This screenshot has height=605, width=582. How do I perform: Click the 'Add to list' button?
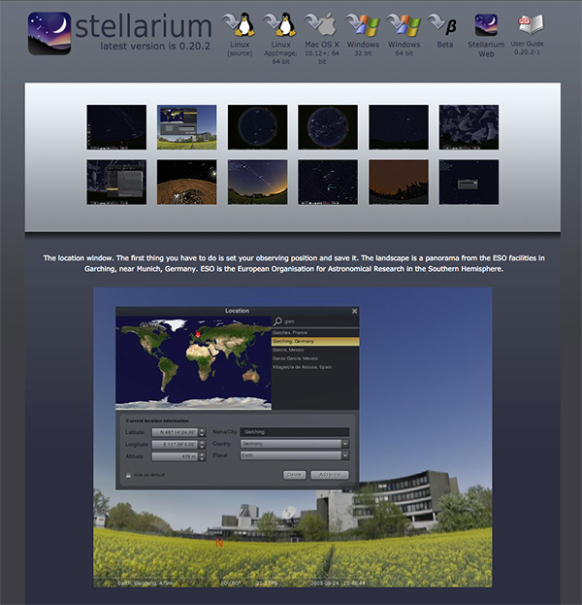(330, 475)
